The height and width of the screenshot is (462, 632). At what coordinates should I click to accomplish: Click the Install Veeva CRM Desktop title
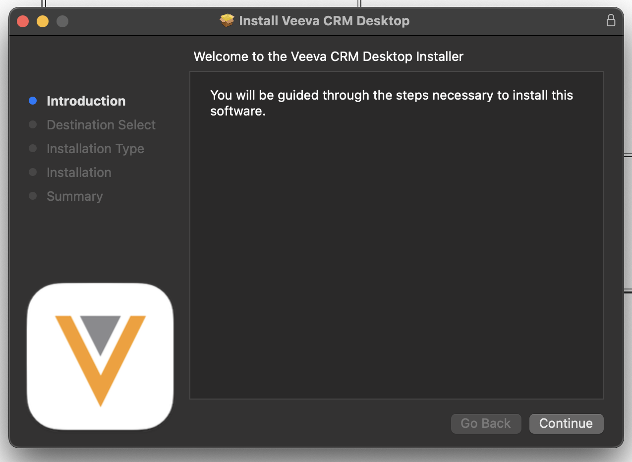(x=324, y=21)
